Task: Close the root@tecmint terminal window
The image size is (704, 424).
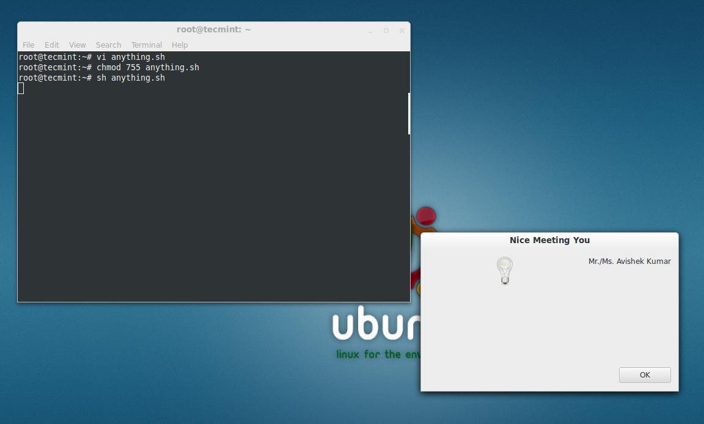Action: click(402, 31)
